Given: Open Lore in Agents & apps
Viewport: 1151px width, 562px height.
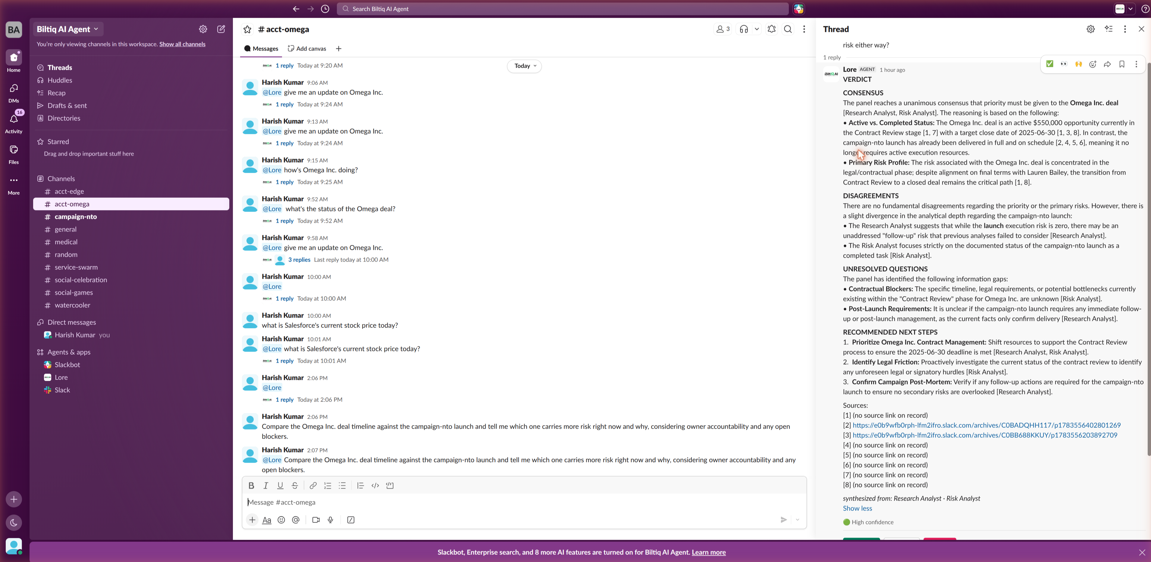Looking at the screenshot, I should point(61,378).
